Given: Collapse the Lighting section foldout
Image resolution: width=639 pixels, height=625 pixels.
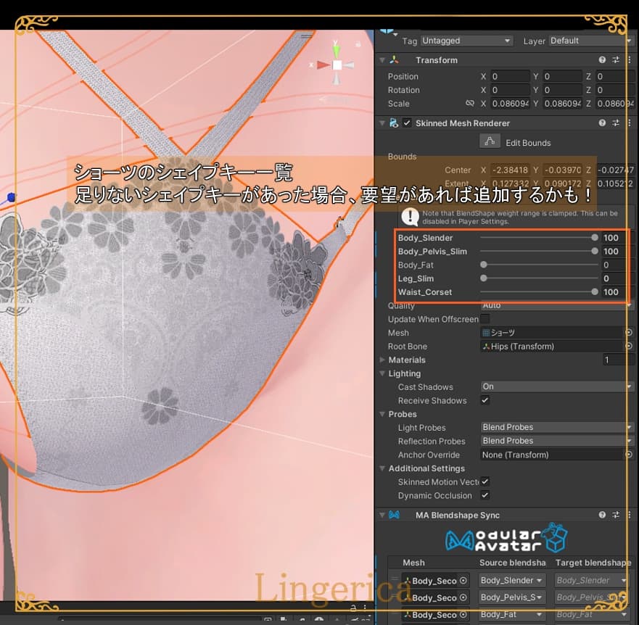Looking at the screenshot, I should (383, 374).
